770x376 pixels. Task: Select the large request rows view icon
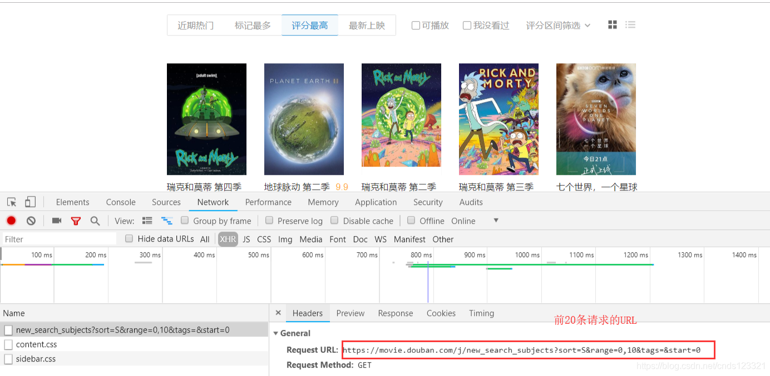147,220
